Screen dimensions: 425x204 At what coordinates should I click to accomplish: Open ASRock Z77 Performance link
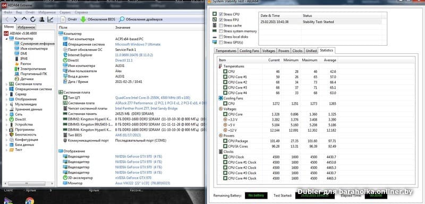coord(160,103)
